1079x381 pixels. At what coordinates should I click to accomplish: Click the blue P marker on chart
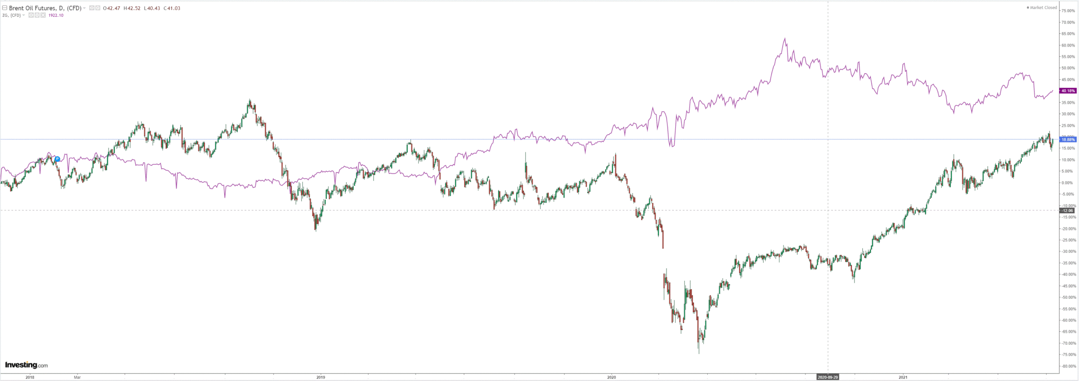coord(57,159)
